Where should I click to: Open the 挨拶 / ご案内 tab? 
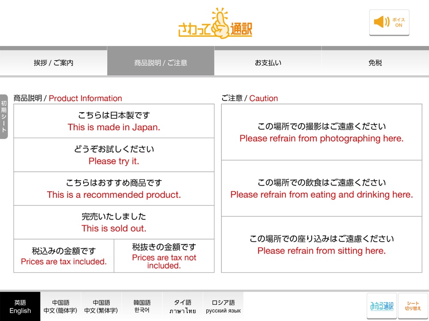54,62
